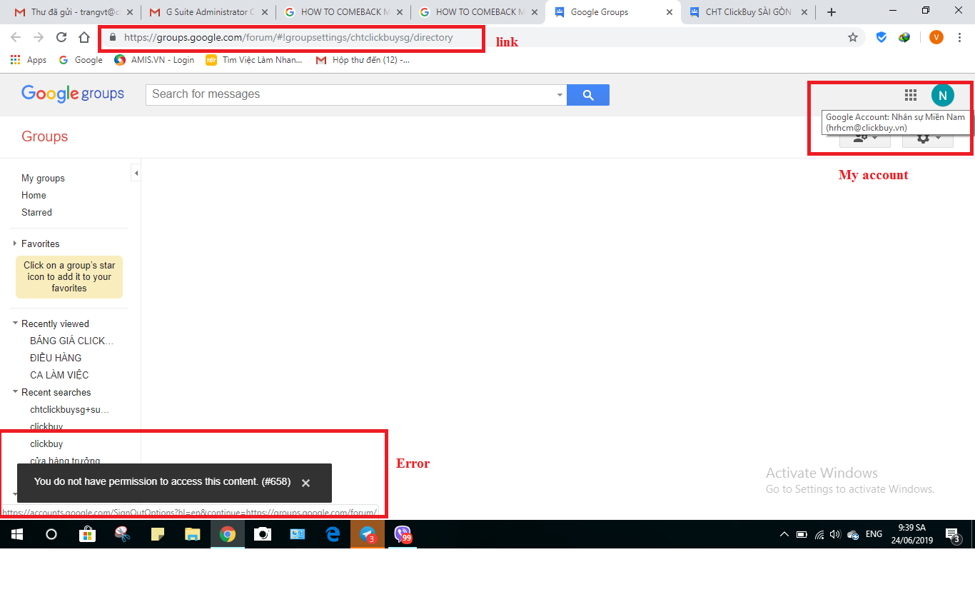Open Snipping Tool from the taskbar

tap(122, 534)
